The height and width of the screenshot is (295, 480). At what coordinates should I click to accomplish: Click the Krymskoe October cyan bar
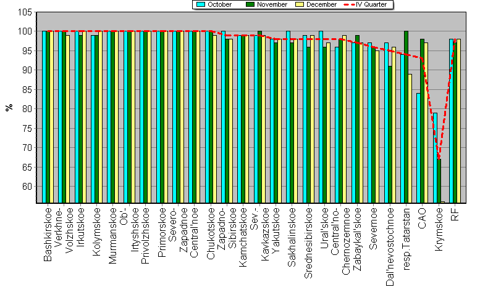click(x=436, y=158)
